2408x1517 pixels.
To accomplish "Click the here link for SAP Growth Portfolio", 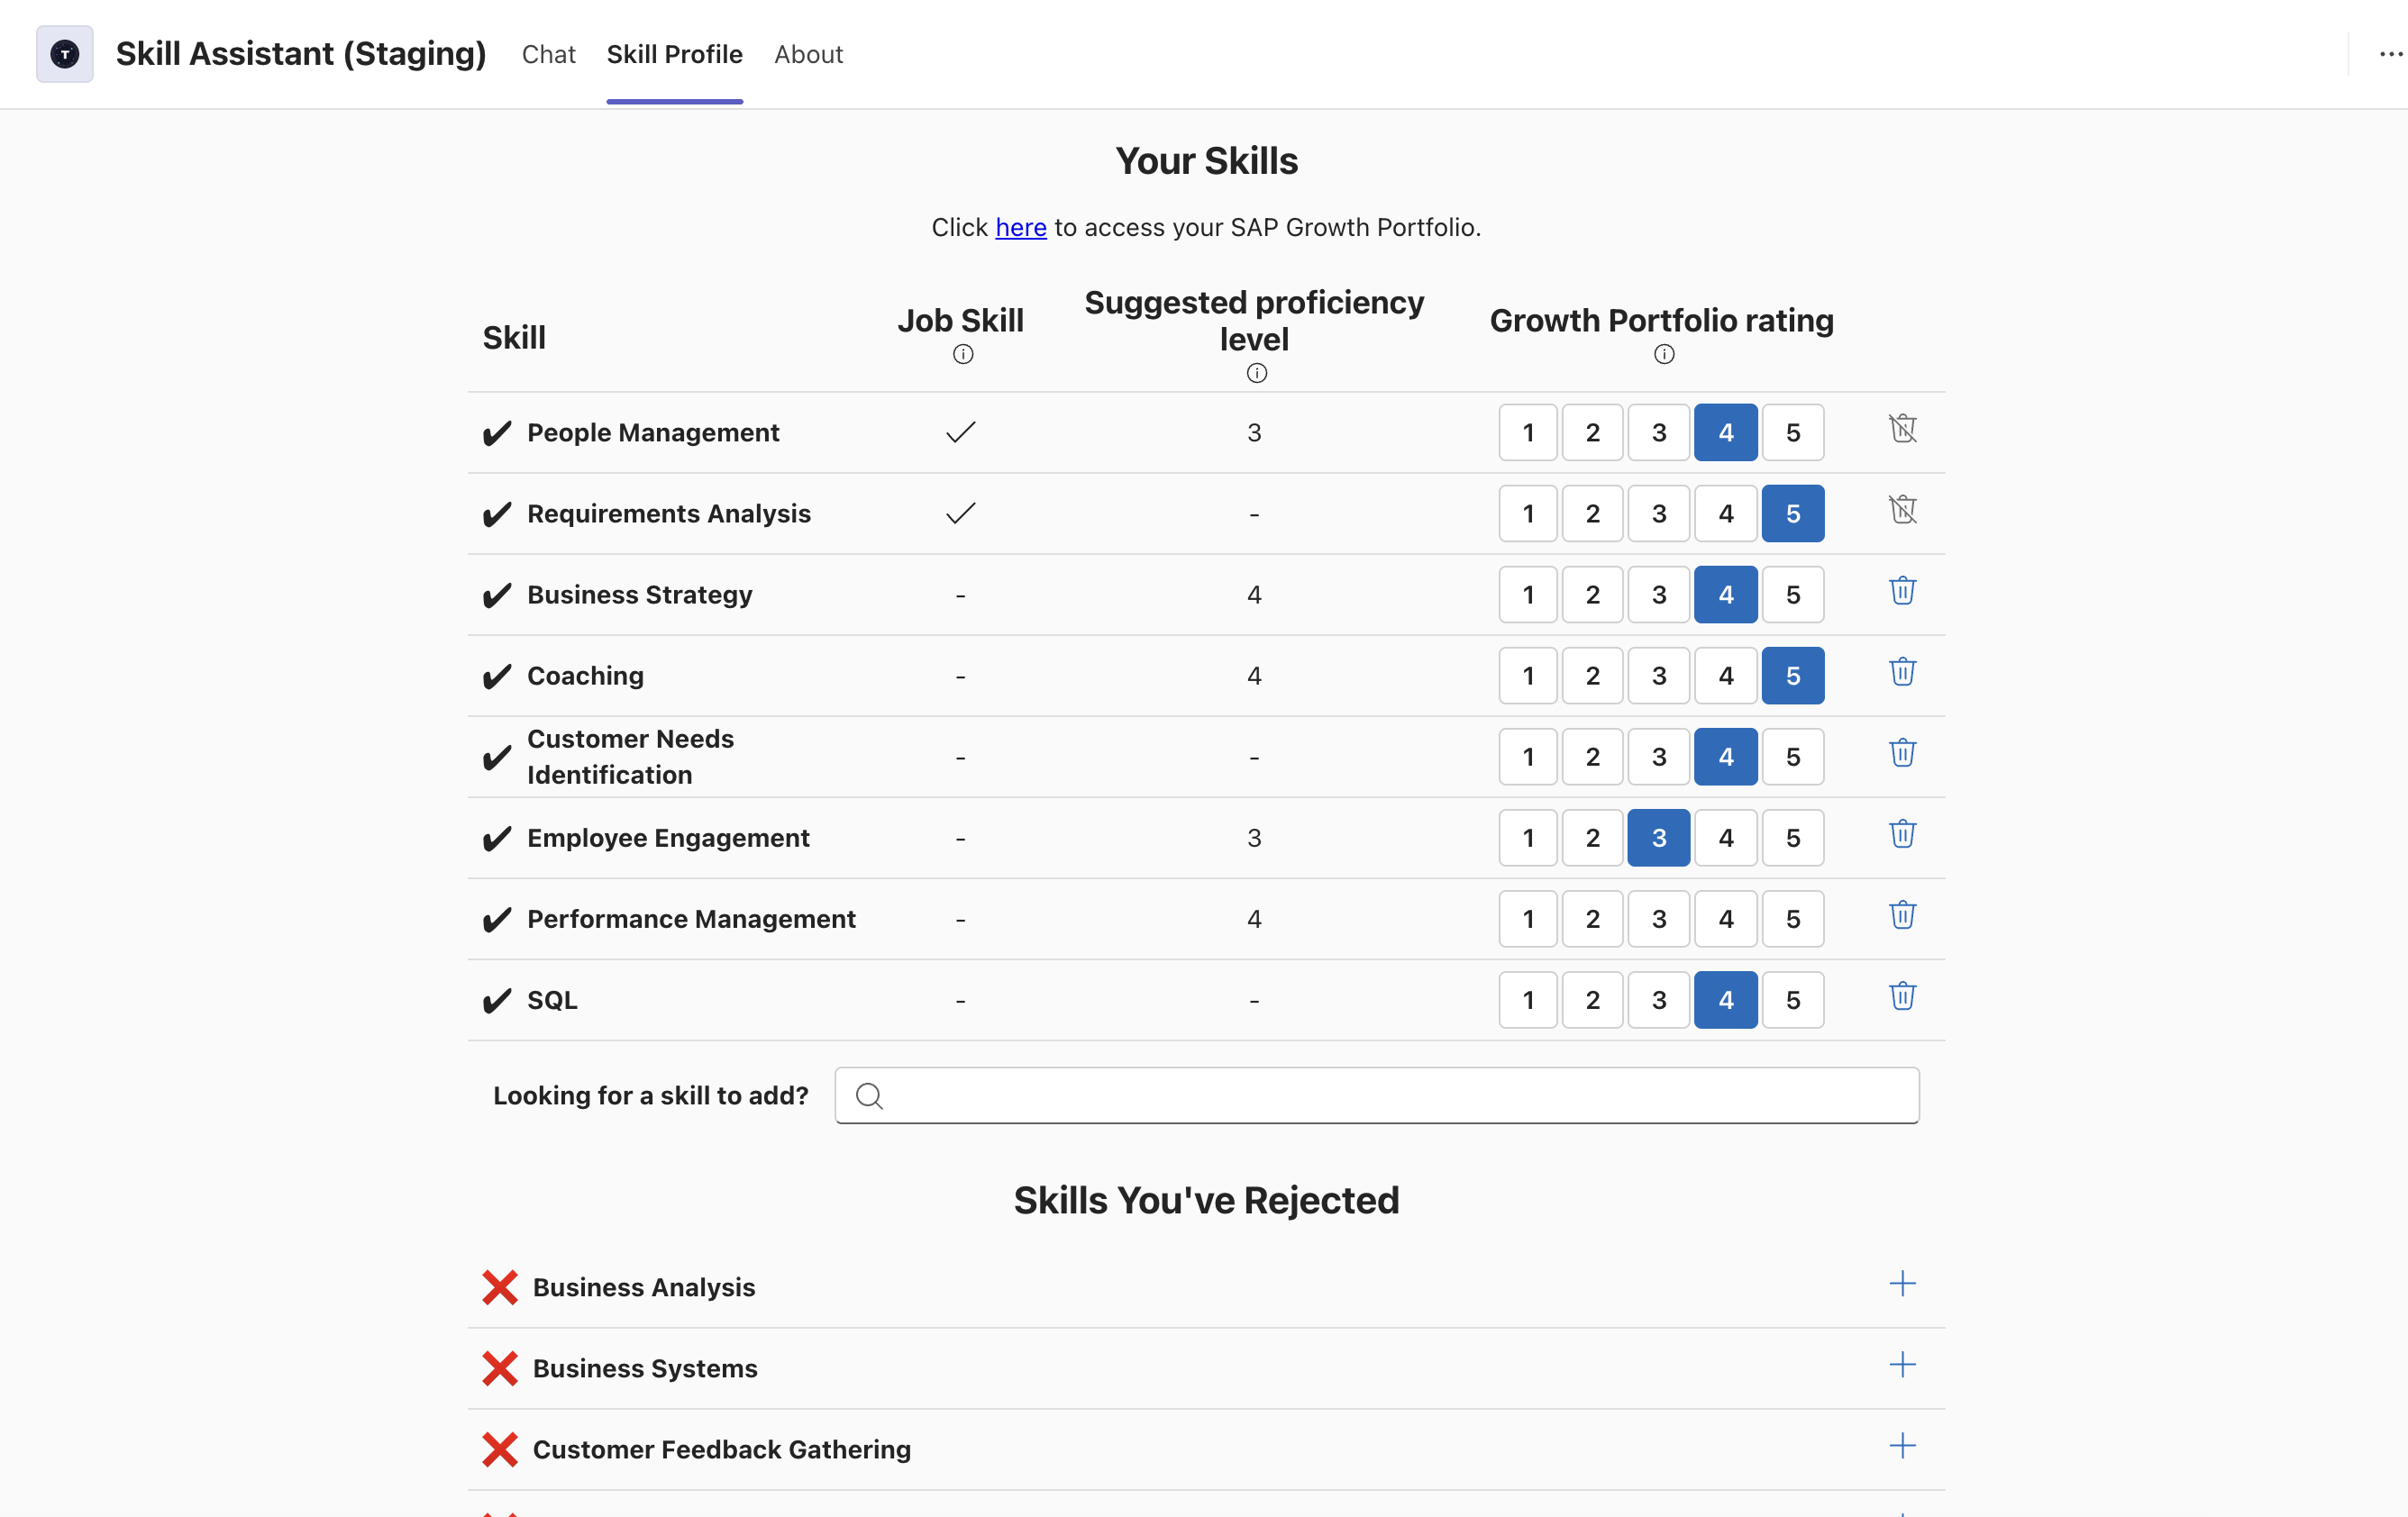I will point(1020,227).
